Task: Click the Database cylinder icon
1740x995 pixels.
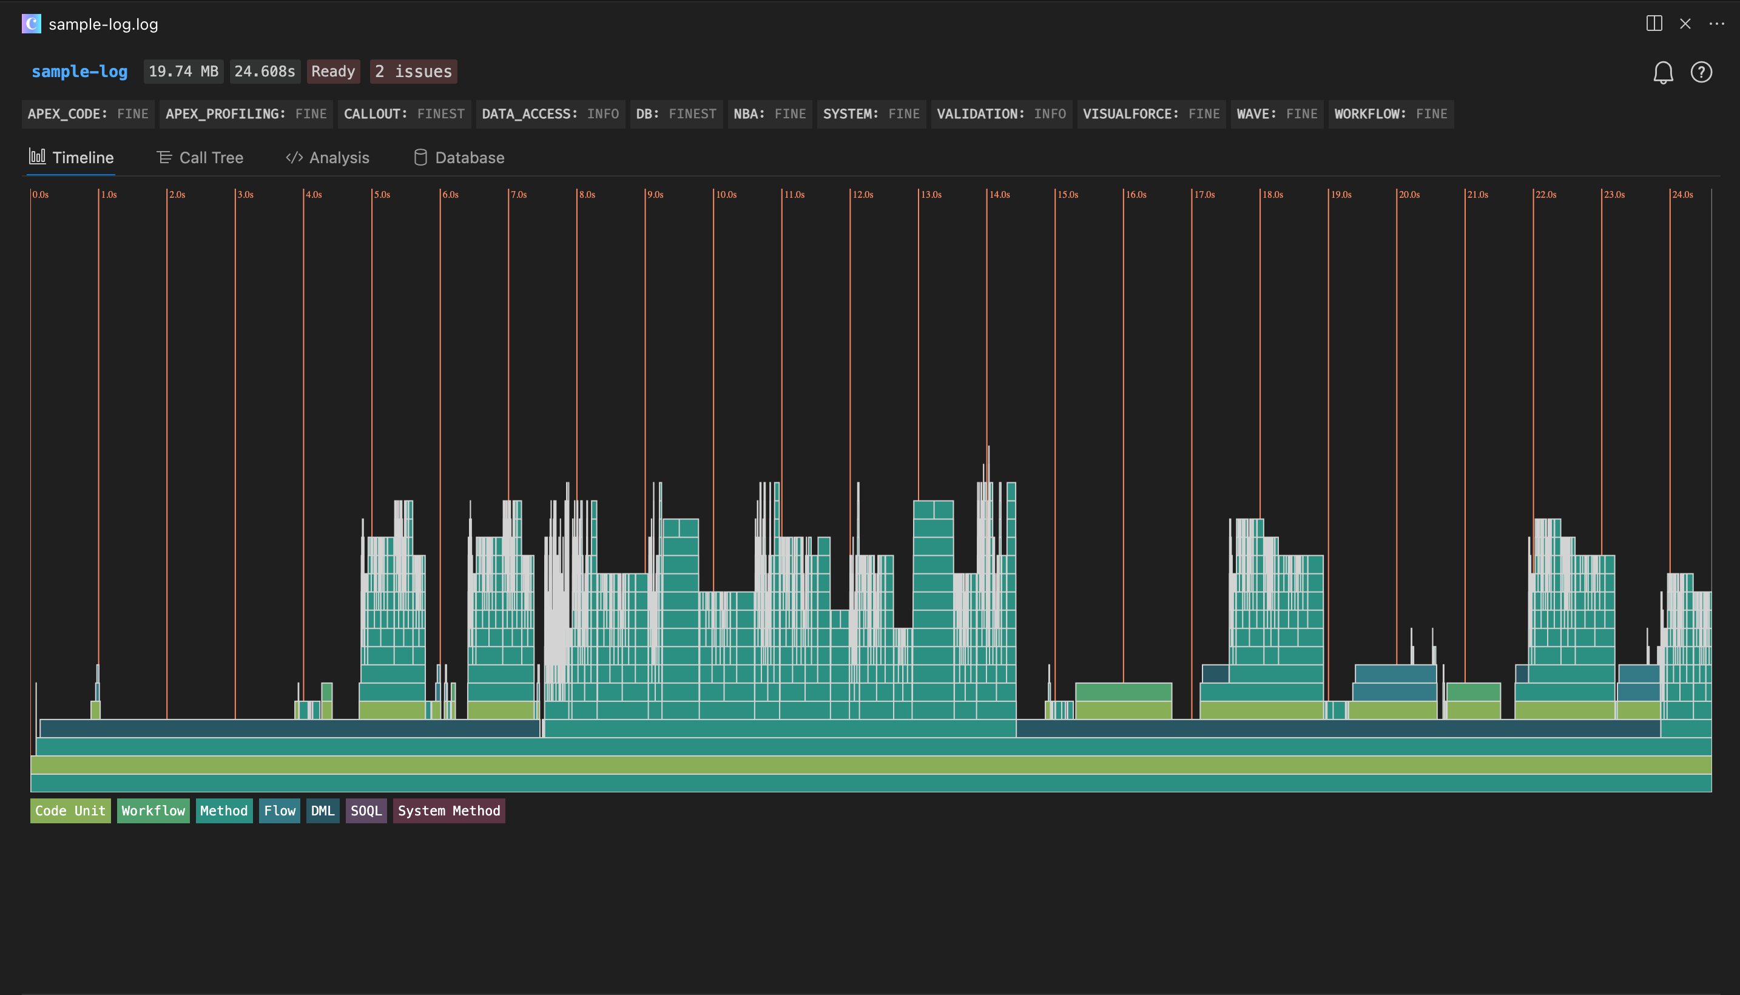Action: pyautogui.click(x=420, y=157)
